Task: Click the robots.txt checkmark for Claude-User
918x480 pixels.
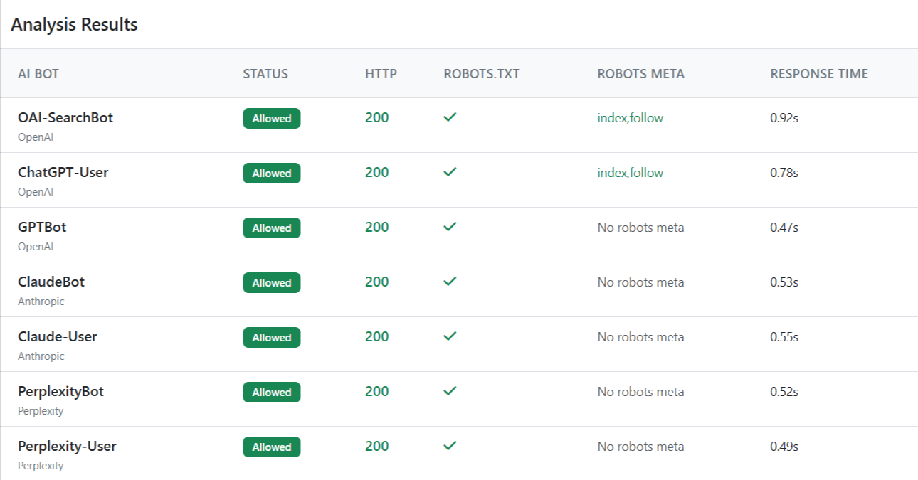Action: (x=449, y=336)
